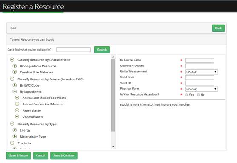The width and height of the screenshot is (237, 163).
Task: Select the Energy tree label
Action: point(25,130)
